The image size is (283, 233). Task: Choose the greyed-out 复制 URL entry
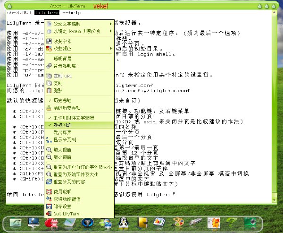tap(79, 76)
